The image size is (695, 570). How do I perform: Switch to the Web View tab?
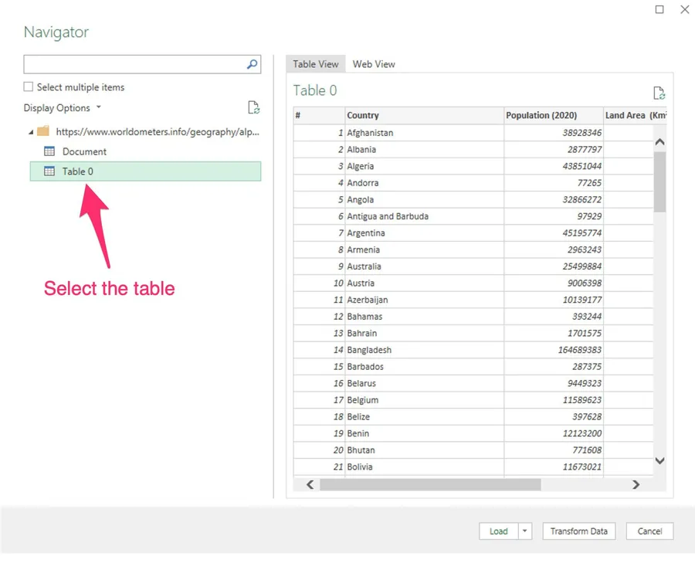coord(374,64)
